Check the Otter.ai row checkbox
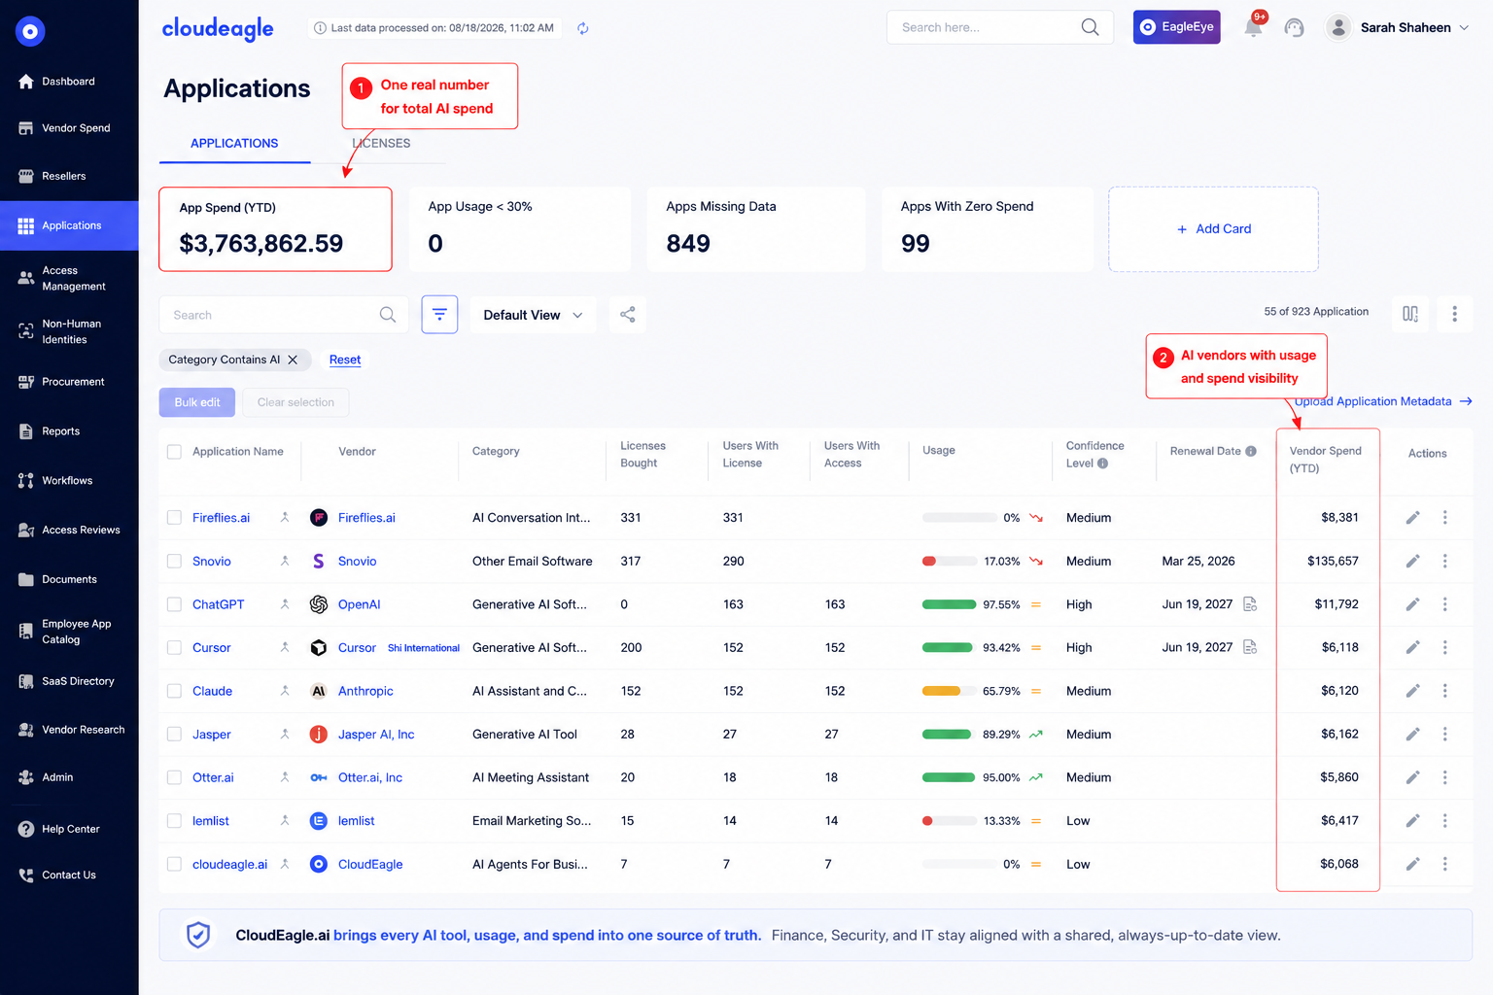 click(x=174, y=777)
